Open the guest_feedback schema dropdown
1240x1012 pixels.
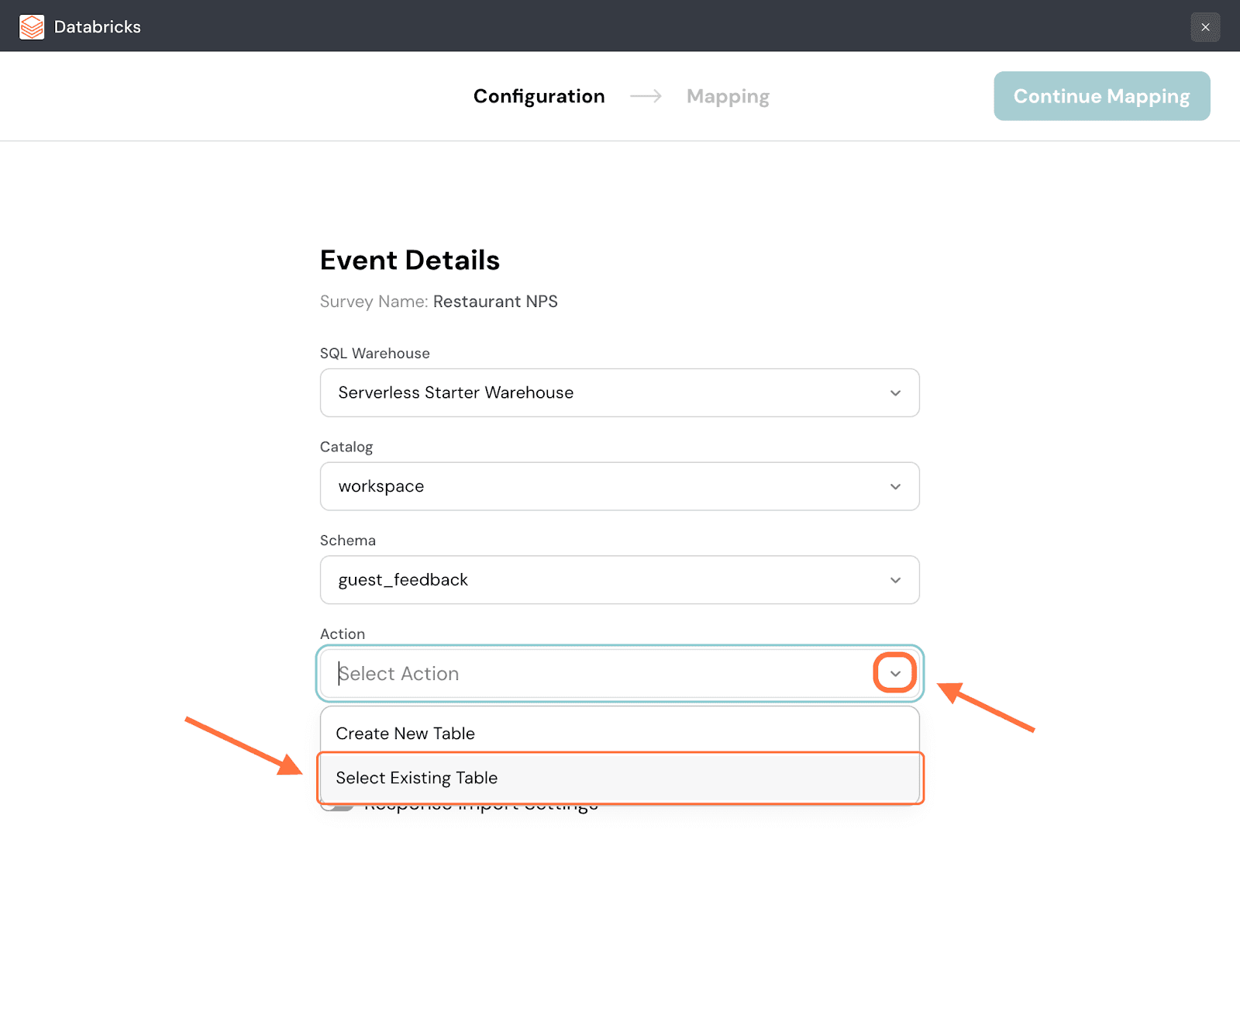[604, 580]
